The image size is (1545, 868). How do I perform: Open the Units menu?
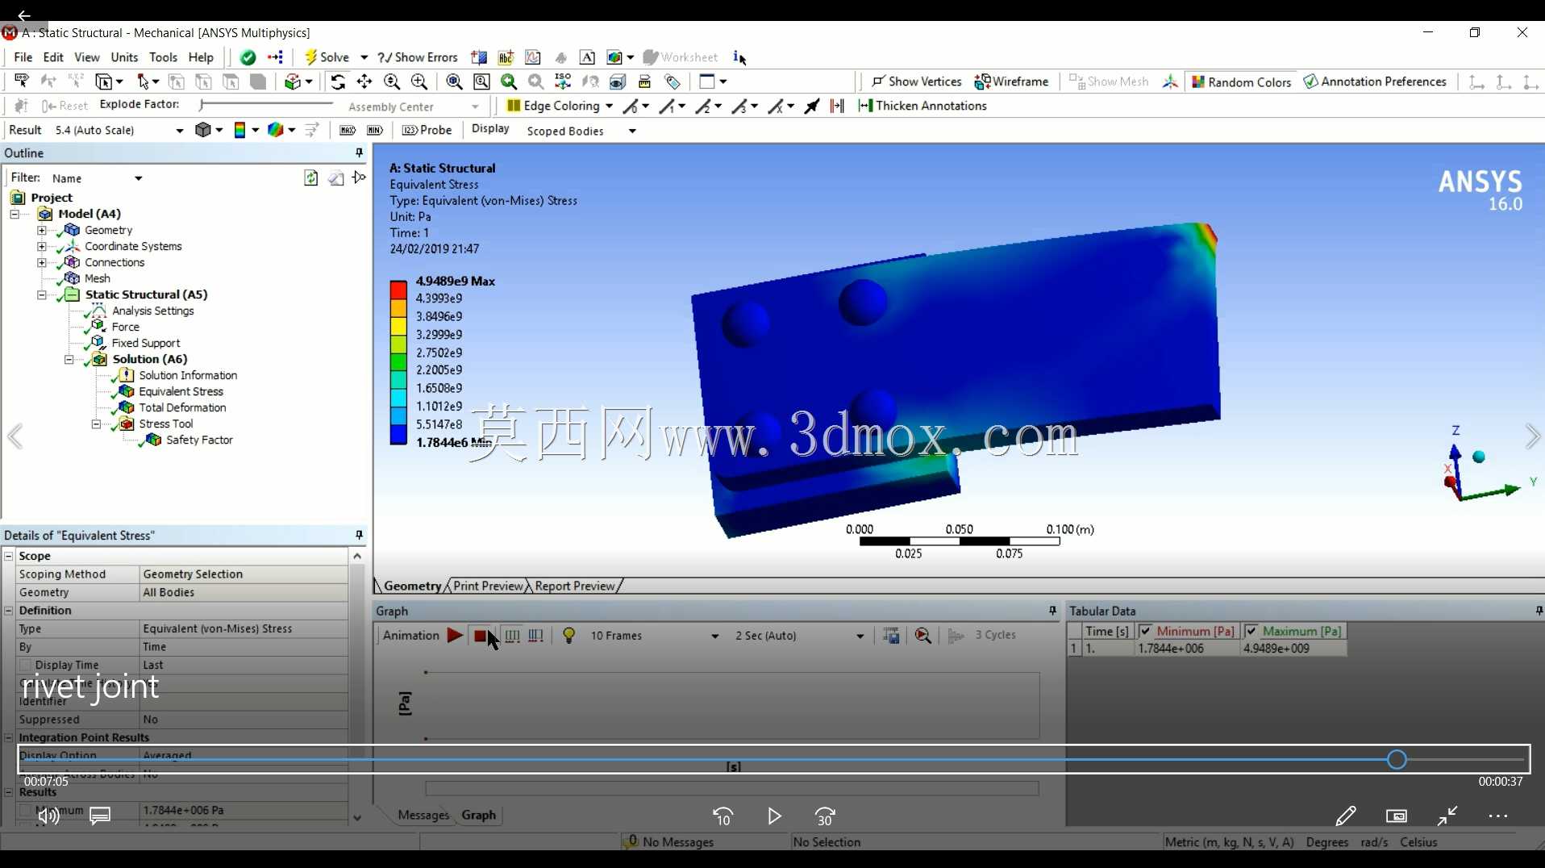124,57
